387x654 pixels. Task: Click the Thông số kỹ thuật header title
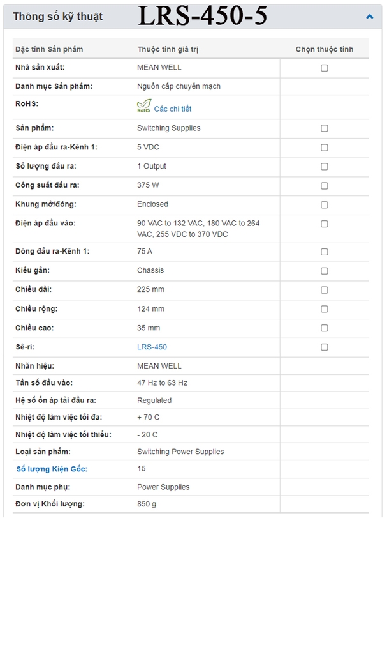click(x=57, y=17)
